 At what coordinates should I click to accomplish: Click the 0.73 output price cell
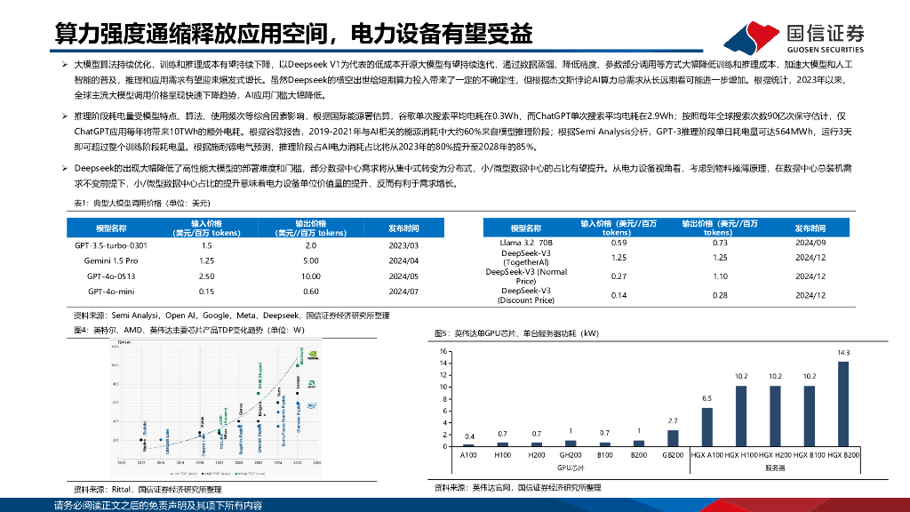coord(720,243)
